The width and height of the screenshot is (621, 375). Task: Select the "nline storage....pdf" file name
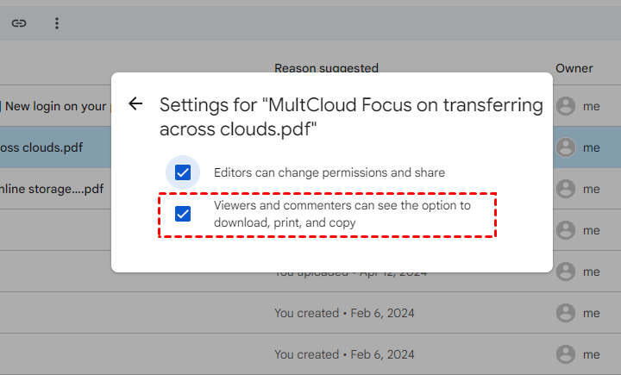[x=52, y=188]
